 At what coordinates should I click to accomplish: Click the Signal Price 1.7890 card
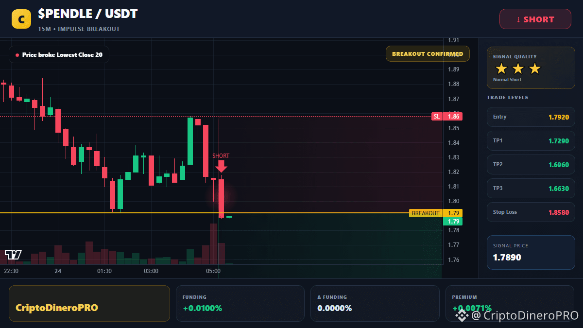click(x=531, y=252)
